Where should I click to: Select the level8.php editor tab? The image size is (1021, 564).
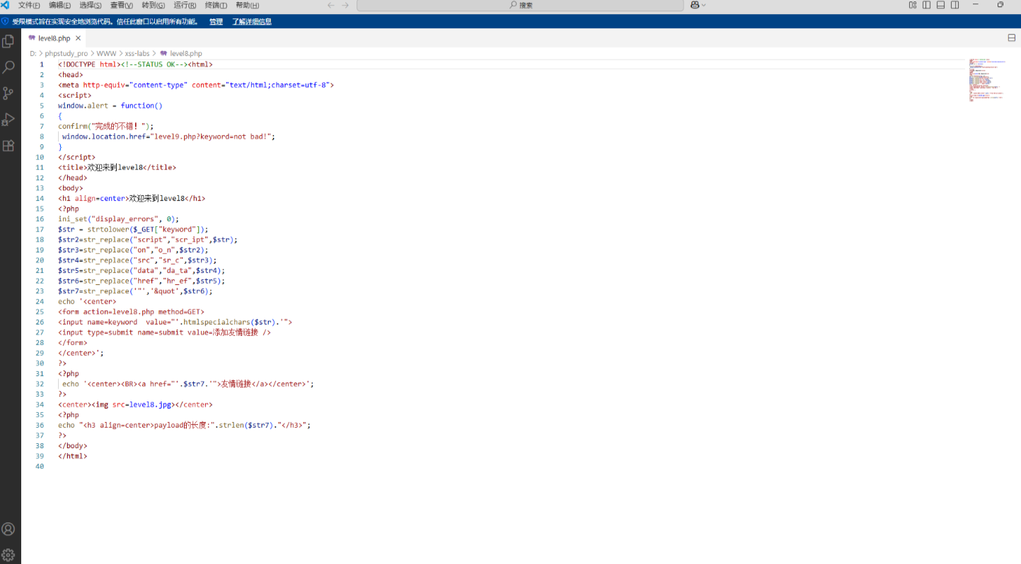(54, 38)
